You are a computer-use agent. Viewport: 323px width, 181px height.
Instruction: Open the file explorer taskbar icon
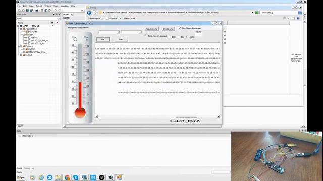(x=59, y=177)
